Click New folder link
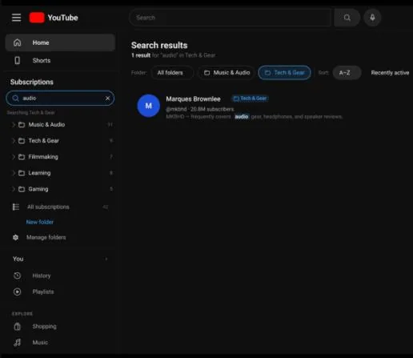The width and height of the screenshot is (413, 358). tap(40, 222)
